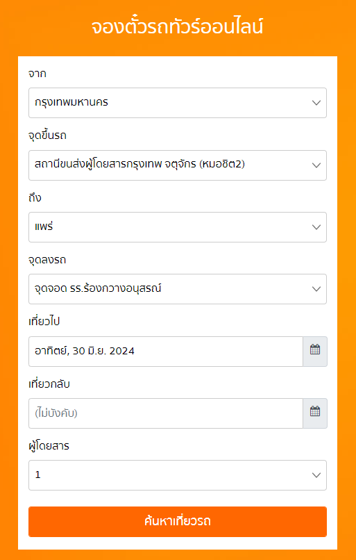Viewport: 356px width, 560px height.
Task: Open the ถึง destination dropdown showing แพร่
Action: 178,227
